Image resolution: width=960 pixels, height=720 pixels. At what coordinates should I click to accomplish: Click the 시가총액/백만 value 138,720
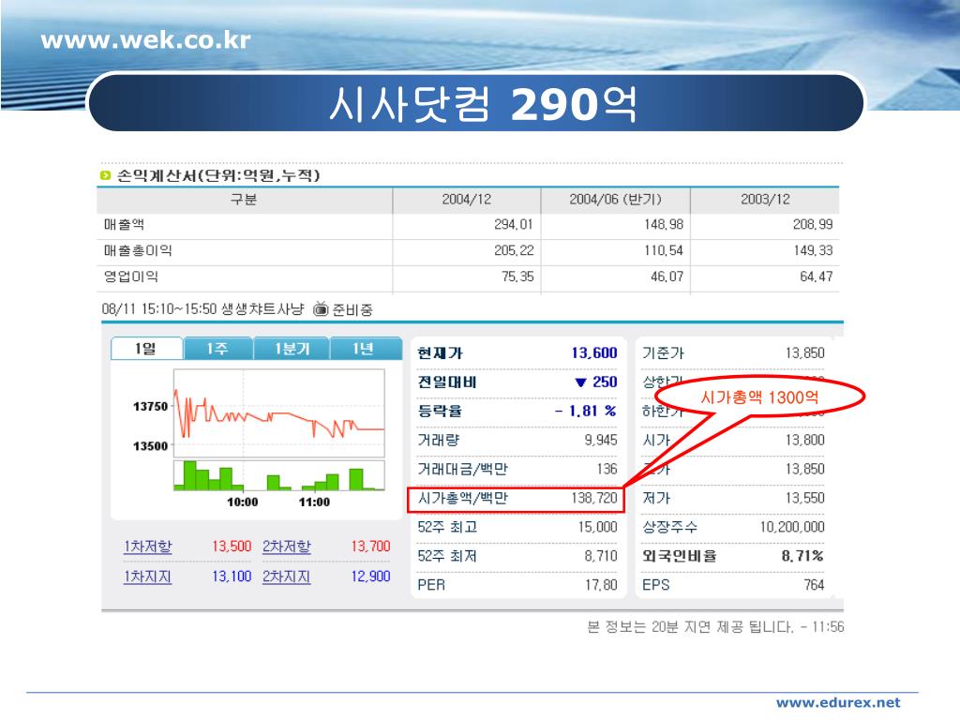click(x=594, y=498)
